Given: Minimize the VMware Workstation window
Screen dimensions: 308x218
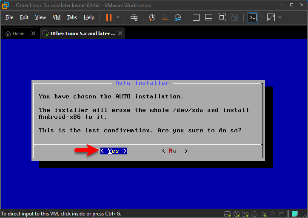Looking at the screenshot, I should click(282, 5).
